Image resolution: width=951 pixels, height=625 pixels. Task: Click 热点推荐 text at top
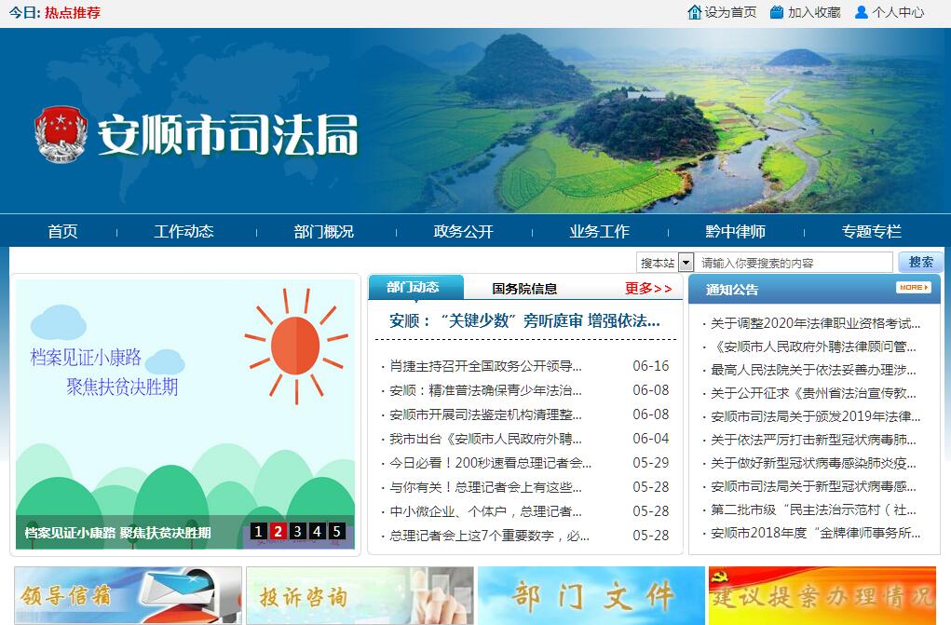coord(73,13)
